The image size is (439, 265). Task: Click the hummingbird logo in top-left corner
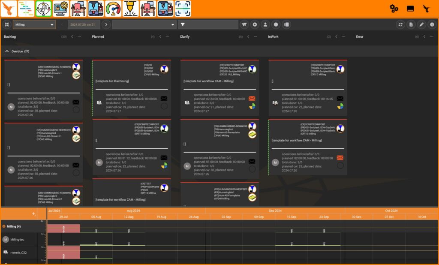[9, 8]
